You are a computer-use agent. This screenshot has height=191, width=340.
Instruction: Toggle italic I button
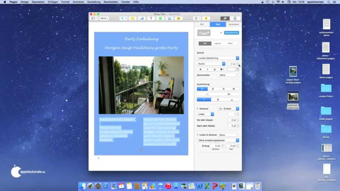(x=207, y=70)
